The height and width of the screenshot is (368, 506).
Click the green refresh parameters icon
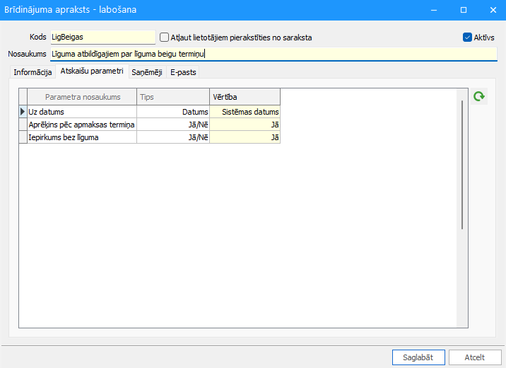tap(479, 96)
